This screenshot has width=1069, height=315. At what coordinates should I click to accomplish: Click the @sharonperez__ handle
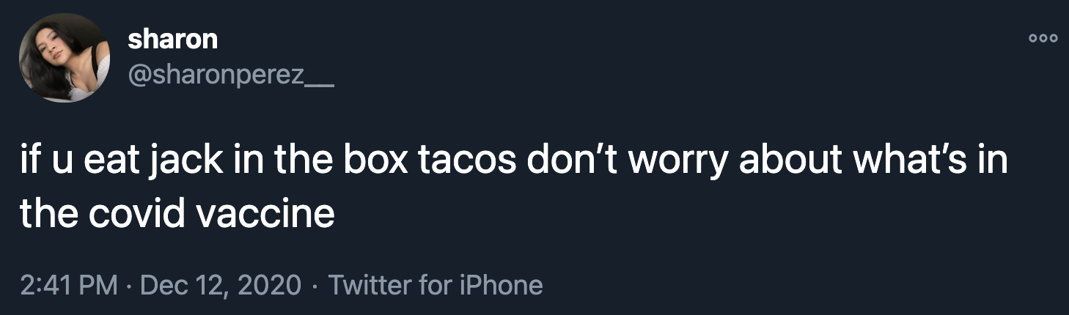[231, 75]
